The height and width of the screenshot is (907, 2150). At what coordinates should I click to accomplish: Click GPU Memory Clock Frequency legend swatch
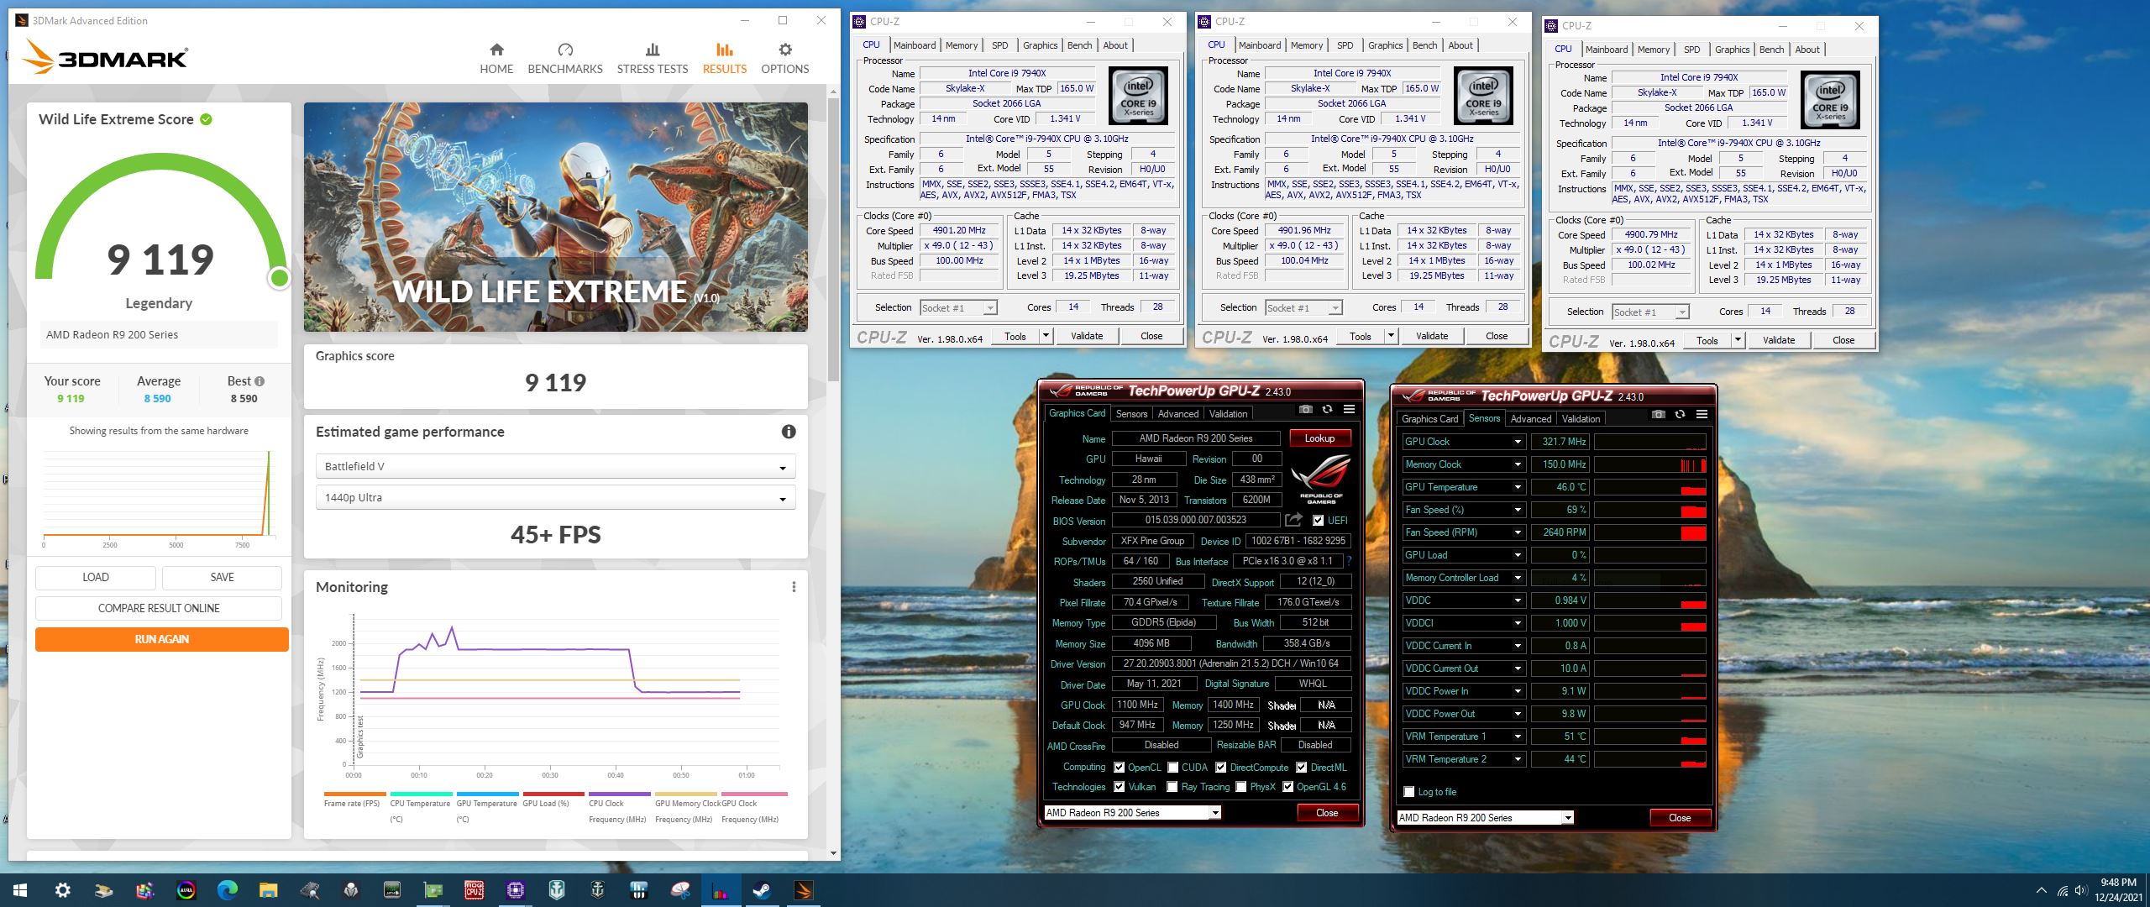tap(685, 794)
